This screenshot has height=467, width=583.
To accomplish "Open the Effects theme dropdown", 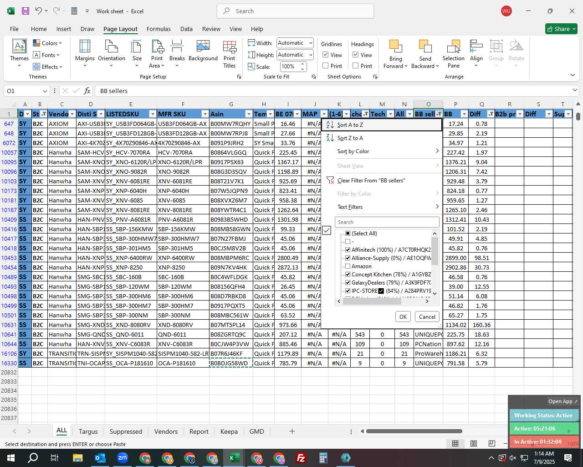I will click(x=47, y=67).
